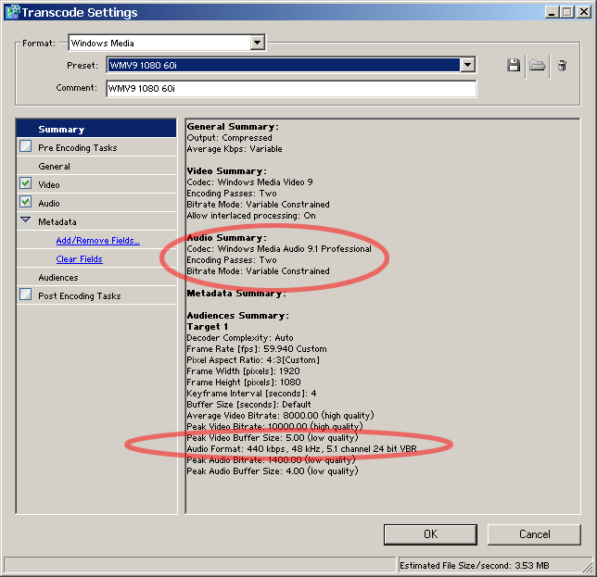Image resolution: width=597 pixels, height=577 pixels.
Task: Click the 'Codec: Windows Media Video 9' line
Action: coord(249,182)
